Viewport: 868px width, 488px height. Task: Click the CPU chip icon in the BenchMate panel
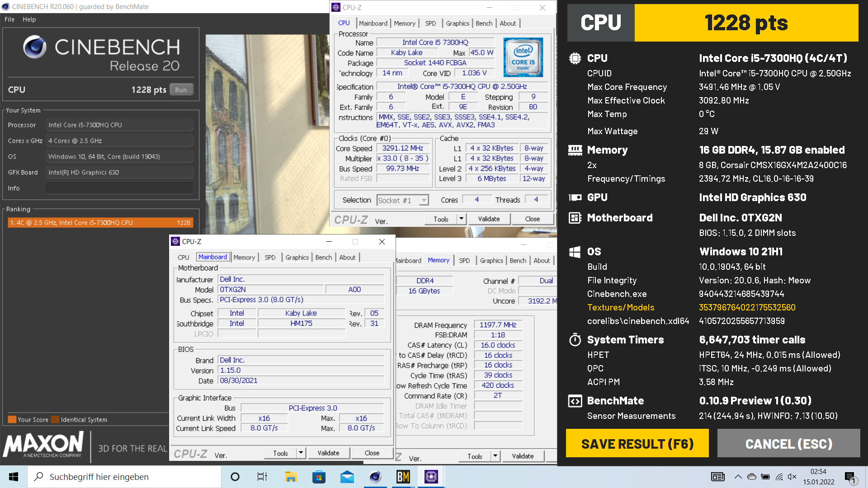[575, 58]
